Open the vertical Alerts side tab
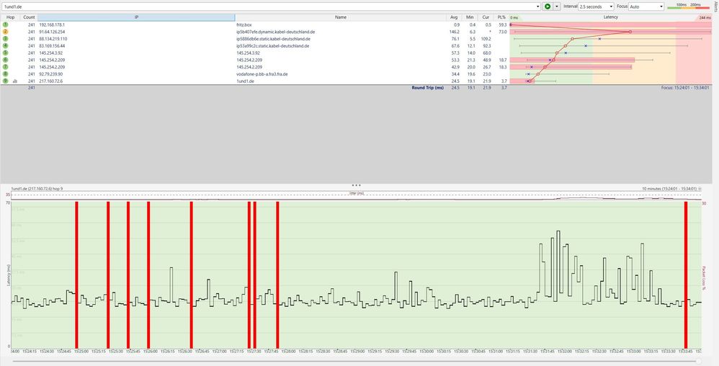The image size is (719, 366). [715, 7]
